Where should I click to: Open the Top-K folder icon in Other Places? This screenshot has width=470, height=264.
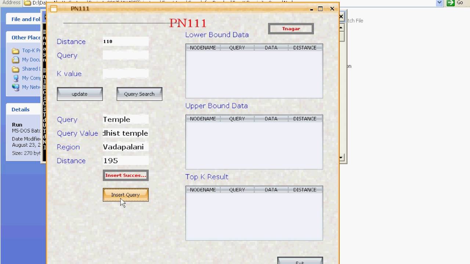click(x=15, y=51)
